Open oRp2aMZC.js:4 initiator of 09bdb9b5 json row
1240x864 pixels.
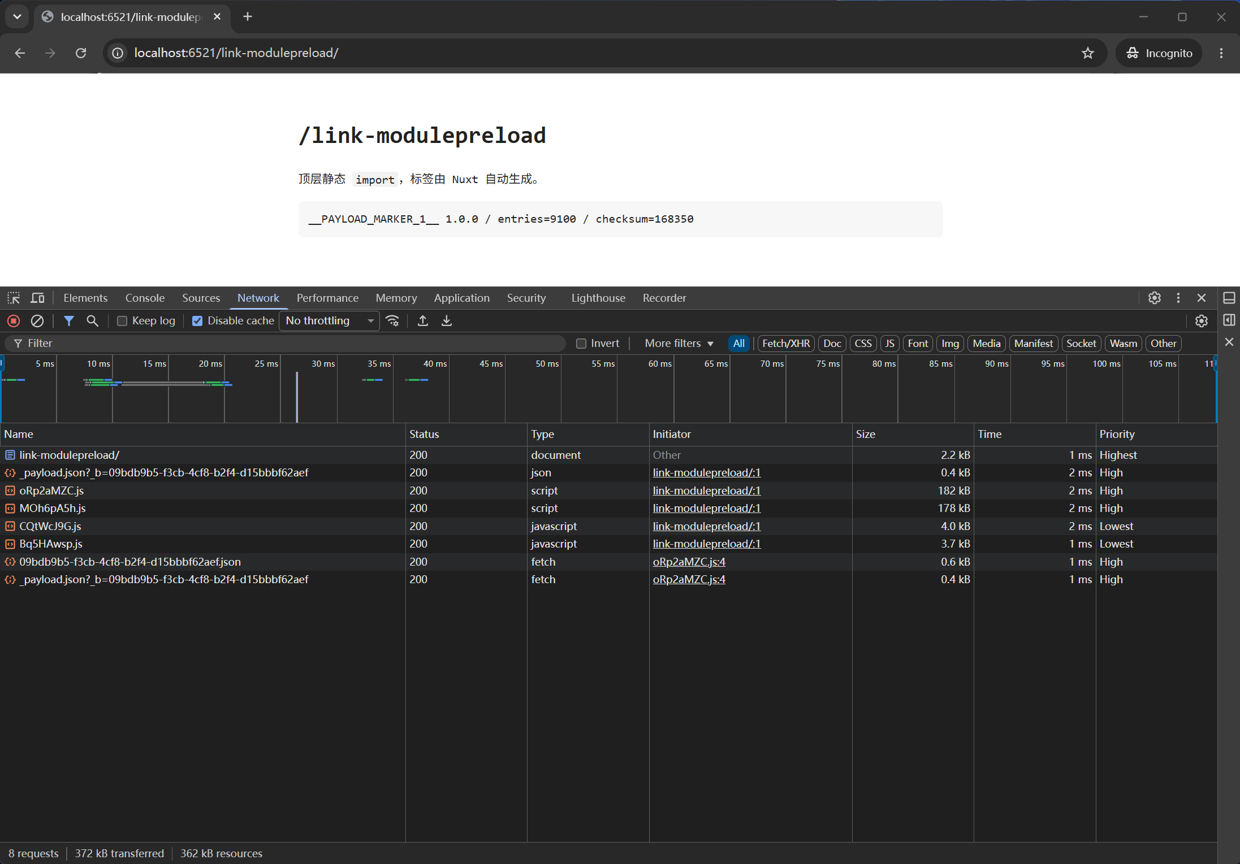point(689,562)
